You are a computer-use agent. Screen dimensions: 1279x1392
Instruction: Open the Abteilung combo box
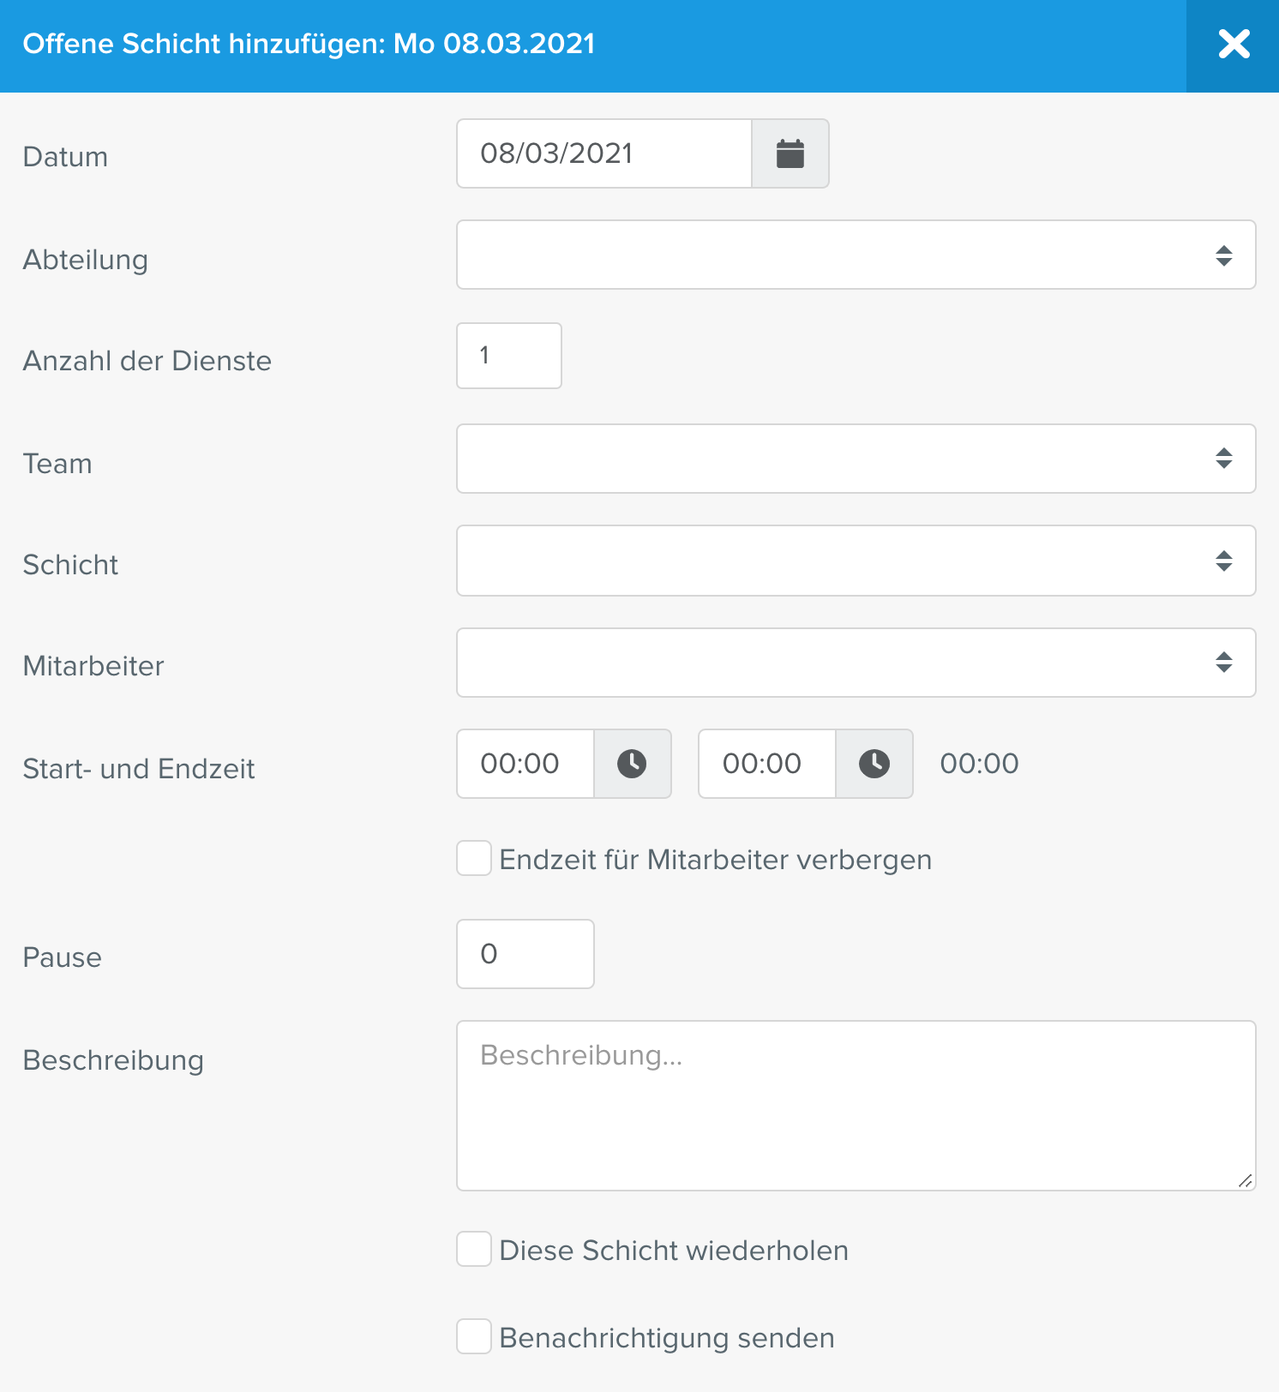click(856, 255)
